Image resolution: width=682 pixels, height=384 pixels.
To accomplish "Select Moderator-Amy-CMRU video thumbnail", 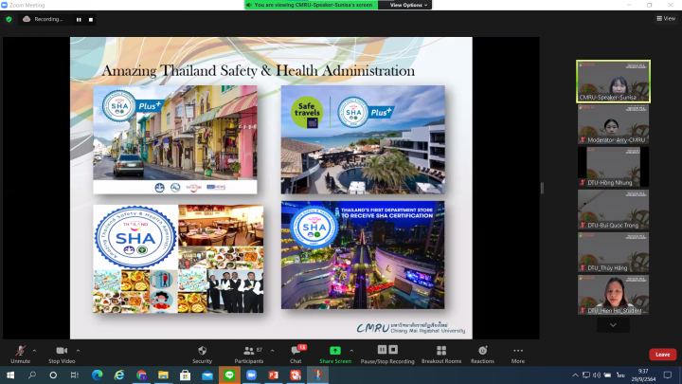I will point(613,124).
